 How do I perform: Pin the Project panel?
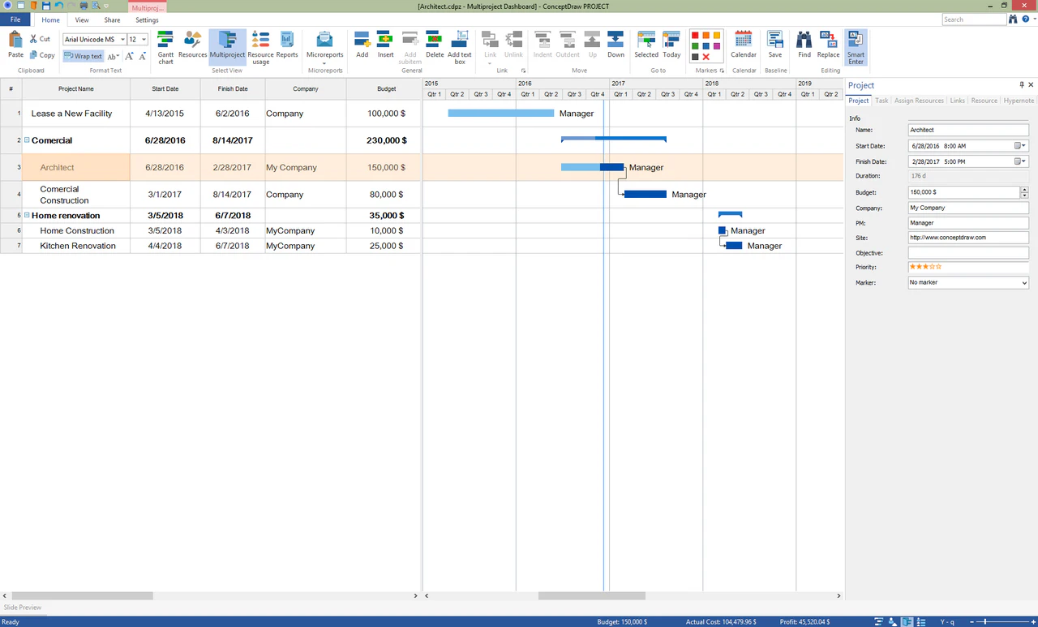pos(1020,84)
